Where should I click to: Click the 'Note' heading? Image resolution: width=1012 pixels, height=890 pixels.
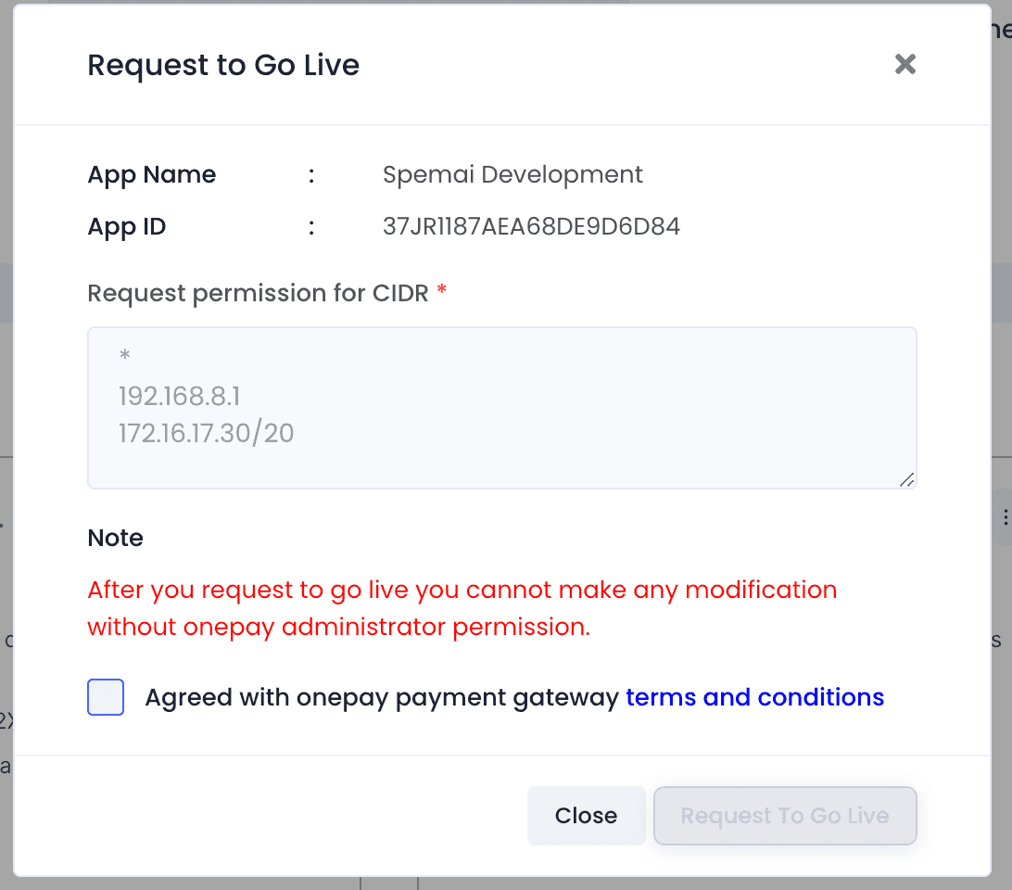(x=116, y=538)
